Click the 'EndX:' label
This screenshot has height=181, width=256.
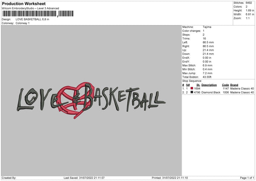tap(186, 58)
